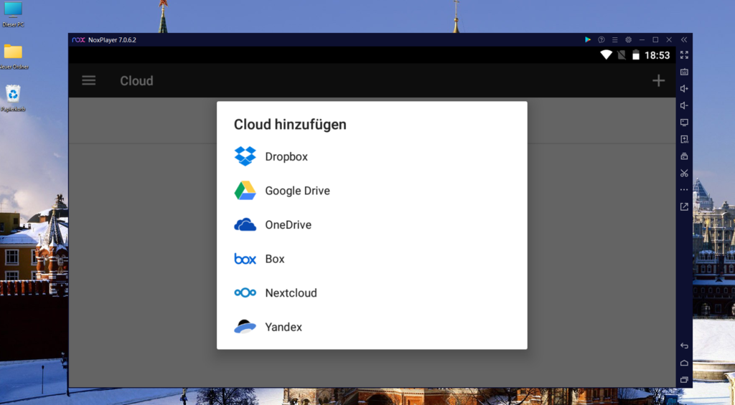Choose Google Drive as cloud provider
Screen dimensions: 735x405
click(372, 191)
